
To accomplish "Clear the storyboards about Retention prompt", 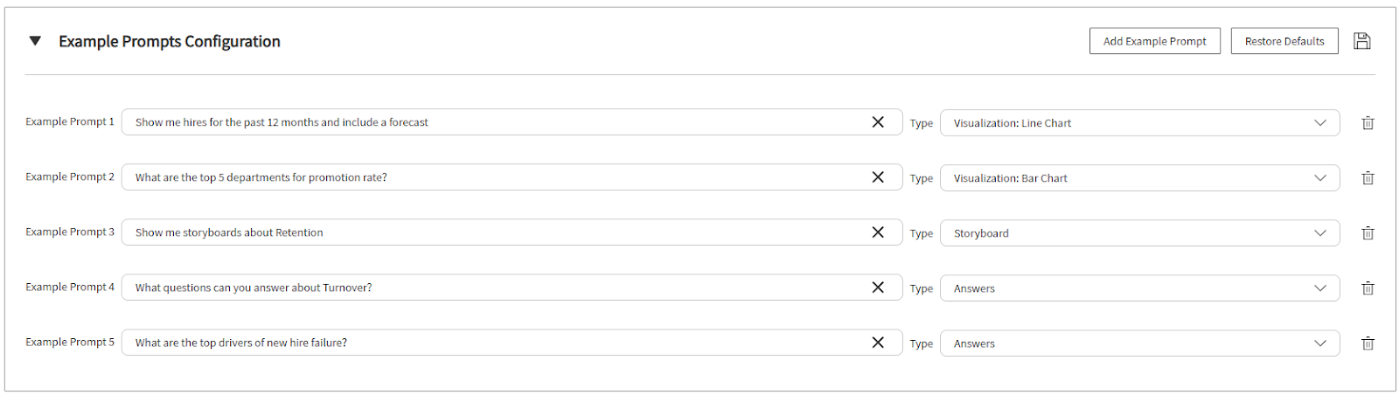I will [878, 232].
